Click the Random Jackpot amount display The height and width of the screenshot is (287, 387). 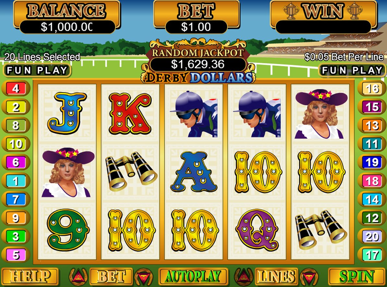pos(198,65)
